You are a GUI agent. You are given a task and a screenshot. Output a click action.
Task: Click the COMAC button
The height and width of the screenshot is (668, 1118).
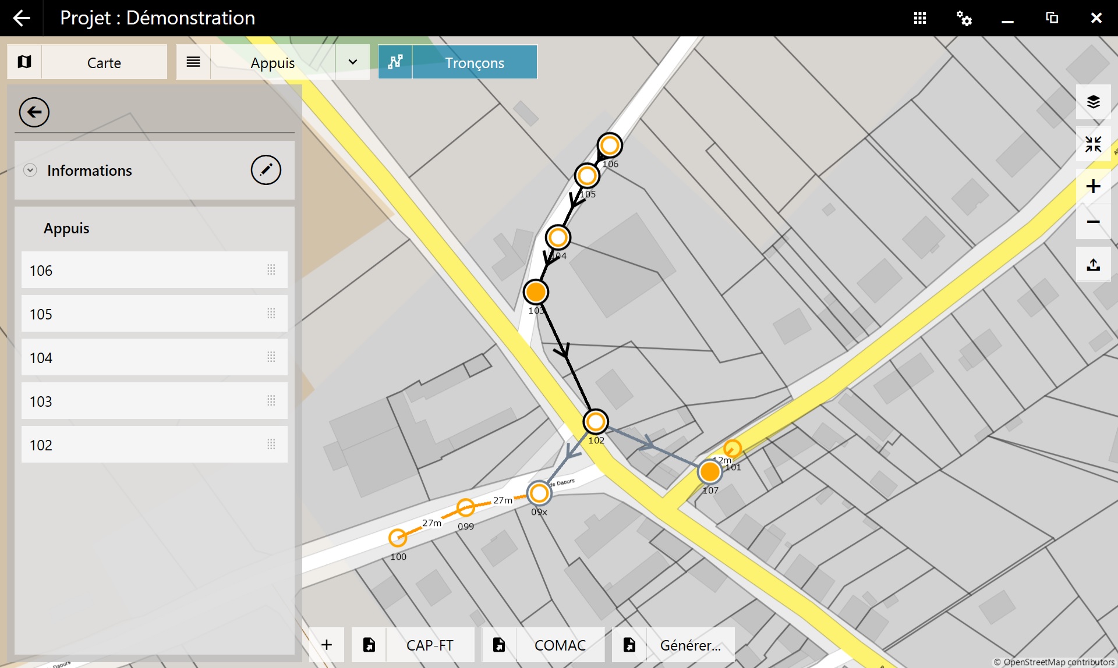(560, 645)
